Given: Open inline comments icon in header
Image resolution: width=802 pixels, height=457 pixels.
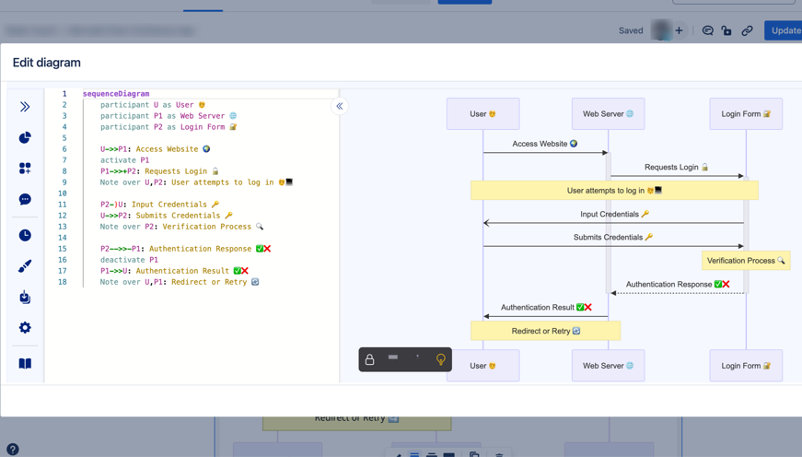Looking at the screenshot, I should coord(707,30).
